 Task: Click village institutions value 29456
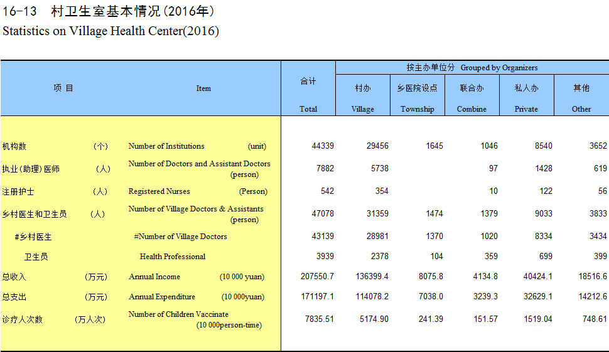[377, 146]
